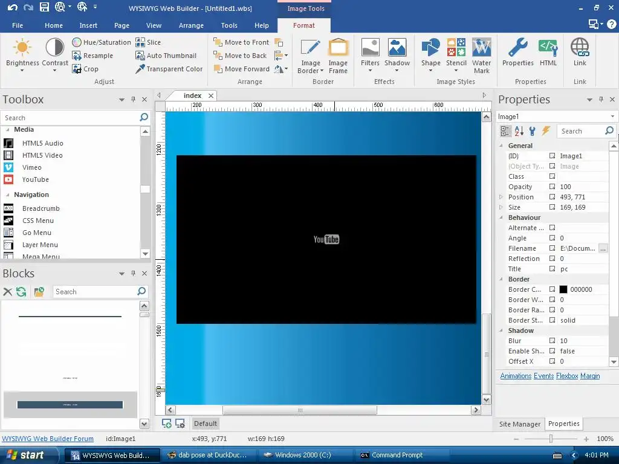619x464 pixels.
Task: Open the Stencil image styles
Action: click(456, 55)
